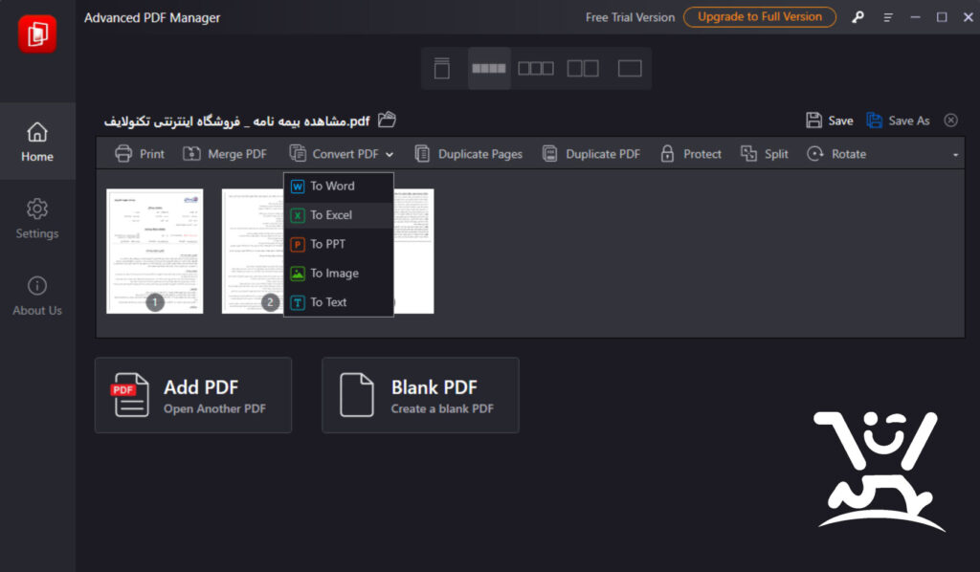Viewport: 980px width, 572px height.
Task: Click Duplicate PDF in toolbar
Action: 590,154
